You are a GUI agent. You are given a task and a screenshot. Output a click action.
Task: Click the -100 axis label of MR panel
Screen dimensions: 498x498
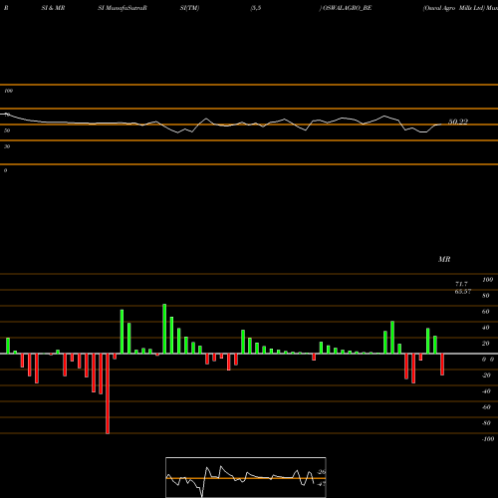pyautogui.click(x=488, y=439)
